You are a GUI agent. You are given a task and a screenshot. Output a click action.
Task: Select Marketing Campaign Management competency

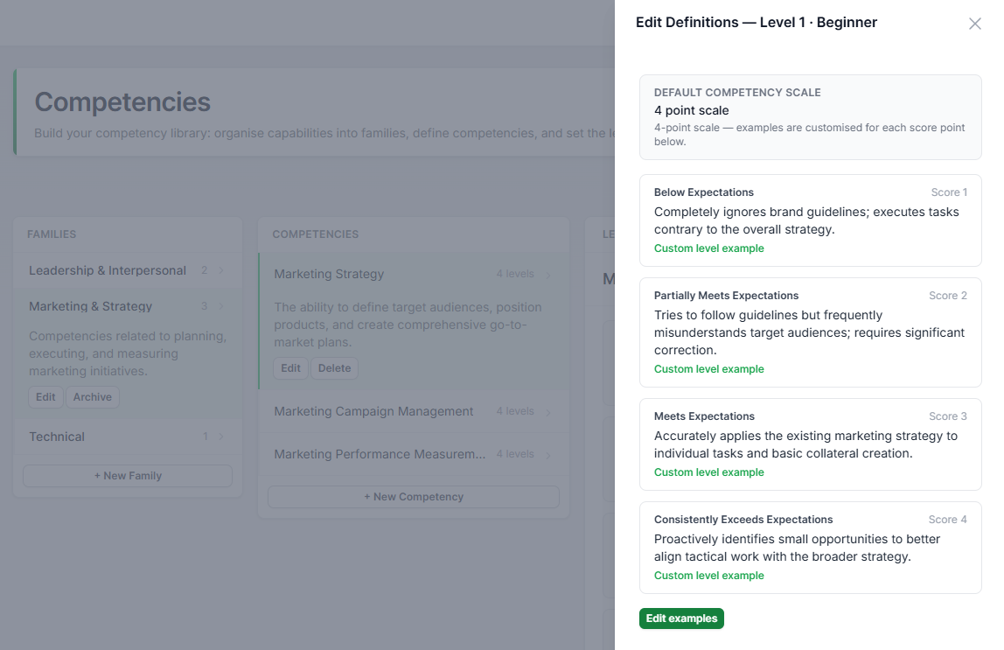[x=414, y=411]
